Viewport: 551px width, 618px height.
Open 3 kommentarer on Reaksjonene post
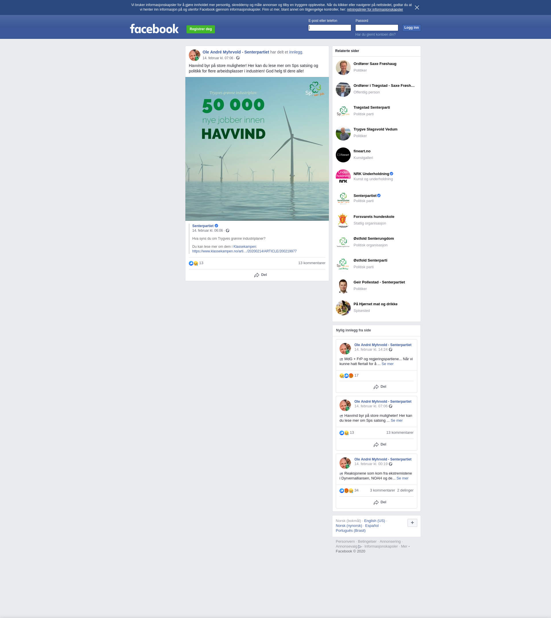click(382, 490)
